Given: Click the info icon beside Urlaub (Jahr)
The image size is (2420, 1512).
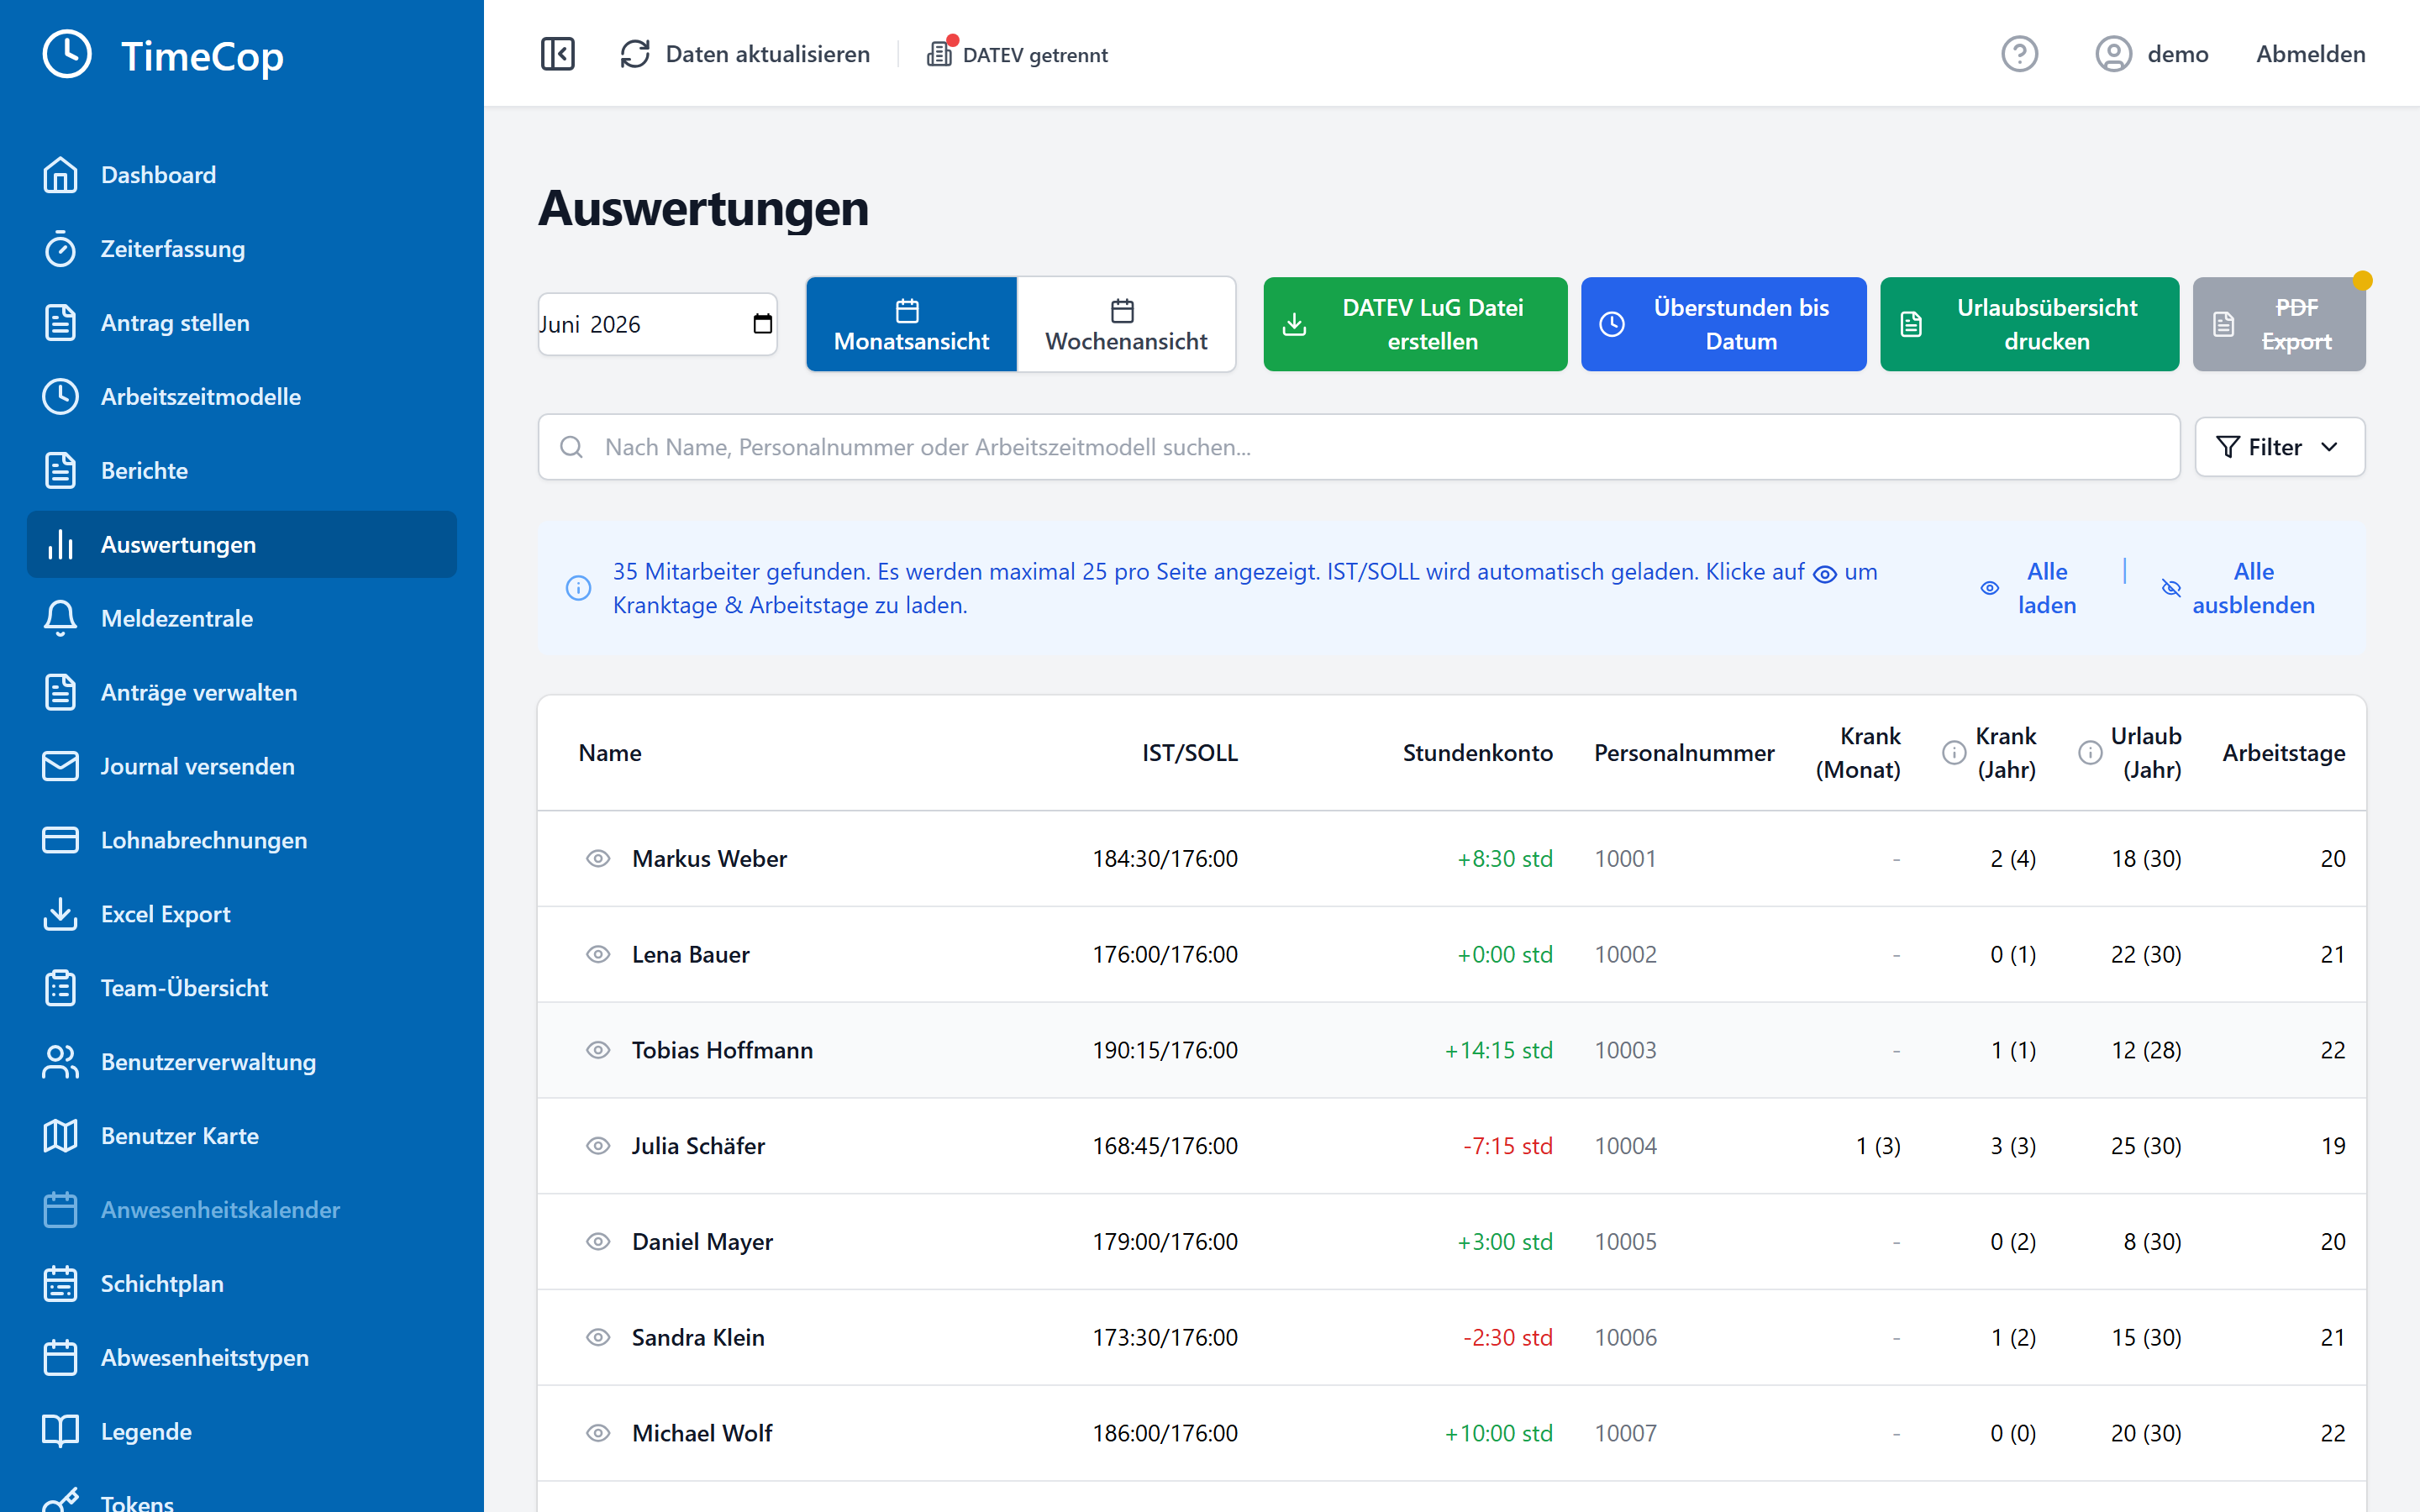Looking at the screenshot, I should point(2089,753).
